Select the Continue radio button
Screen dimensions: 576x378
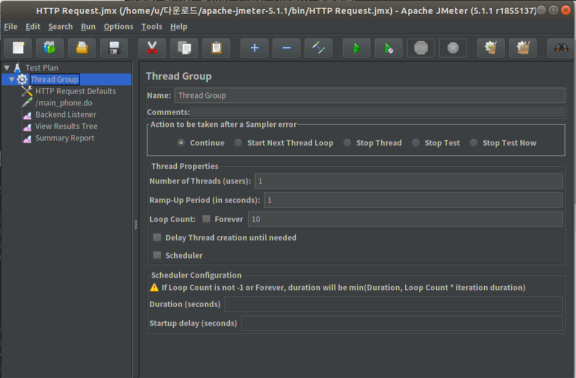pyautogui.click(x=181, y=143)
